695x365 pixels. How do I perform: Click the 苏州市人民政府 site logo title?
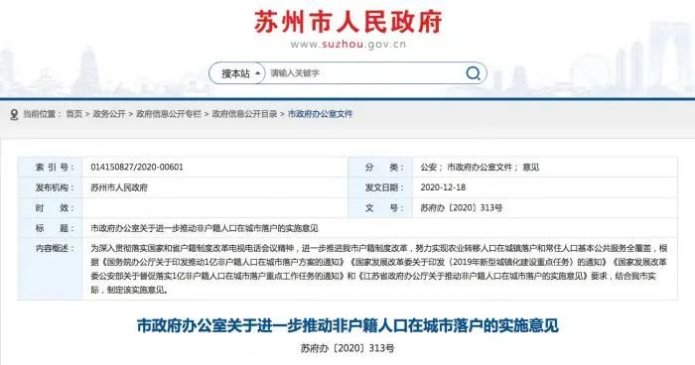pyautogui.click(x=347, y=22)
